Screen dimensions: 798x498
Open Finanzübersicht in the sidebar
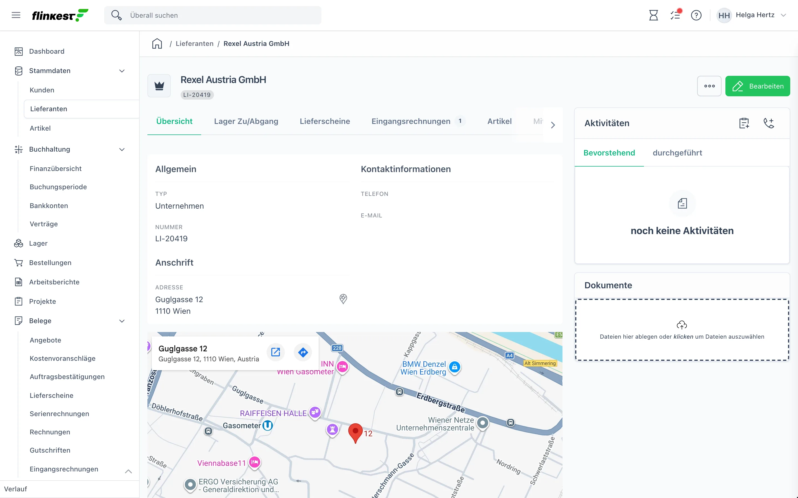[55, 169]
